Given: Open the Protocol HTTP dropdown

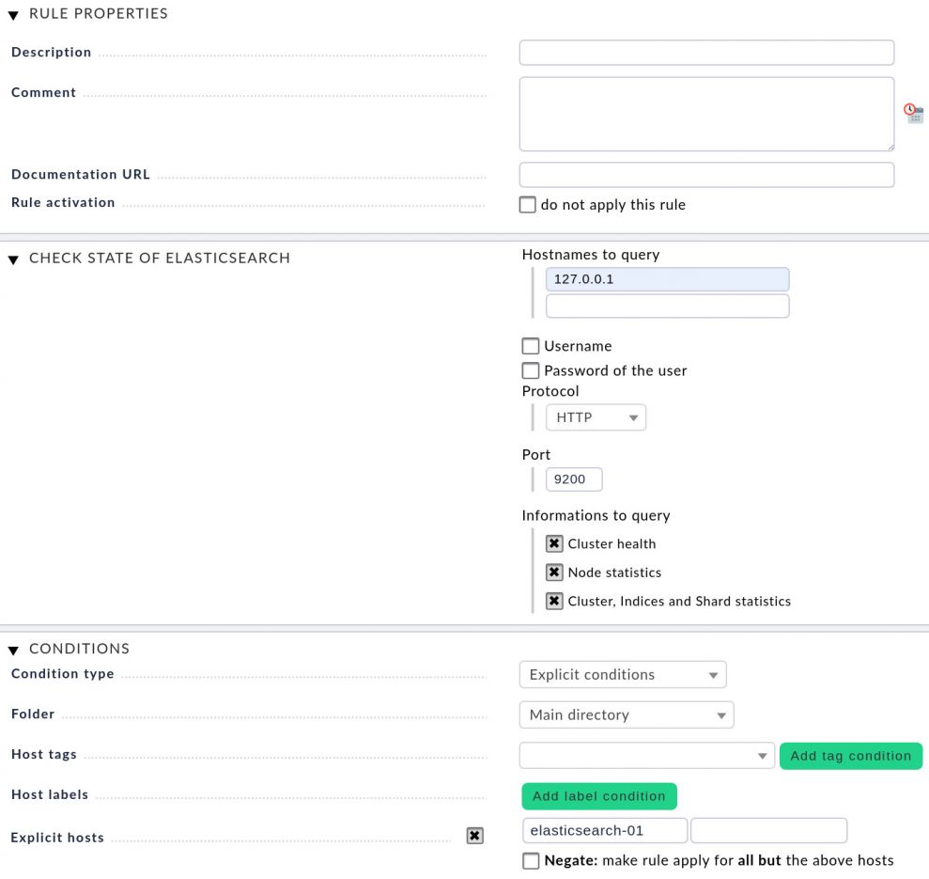Looking at the screenshot, I should tap(596, 417).
